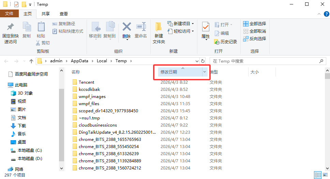Expand the Open (打开) dropdown

pos(231,25)
